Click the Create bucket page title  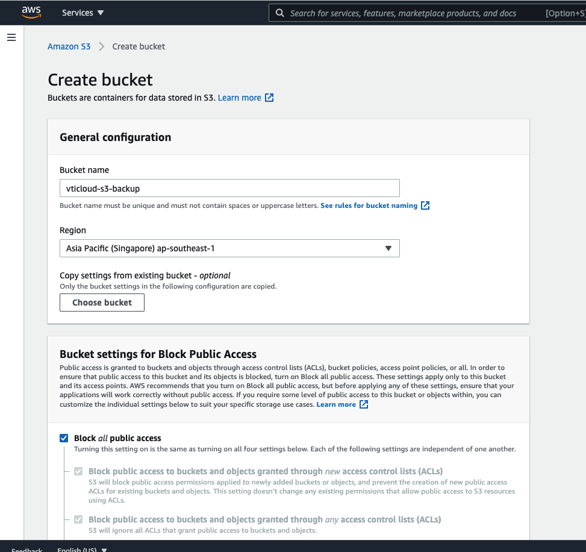click(x=100, y=80)
